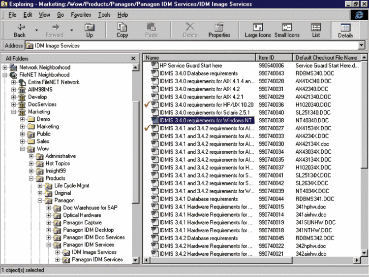
Task: Select the FileNET Neighborhood icon
Action: coord(13,75)
